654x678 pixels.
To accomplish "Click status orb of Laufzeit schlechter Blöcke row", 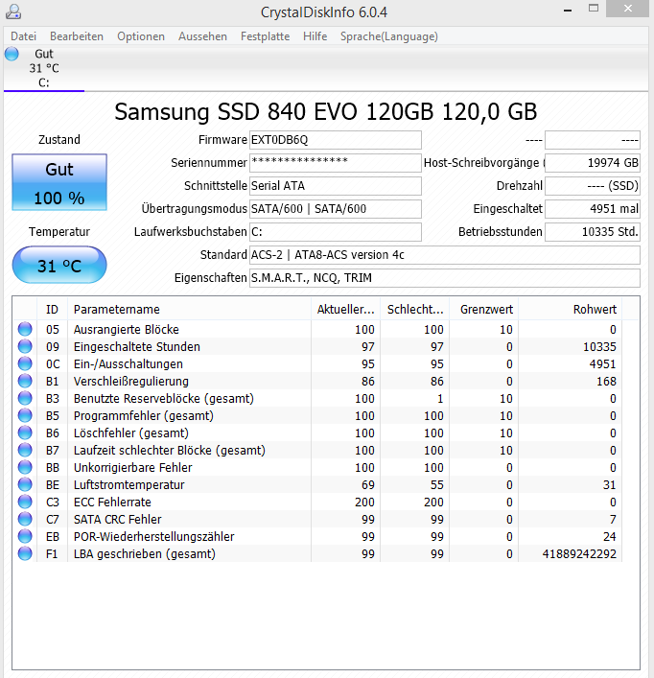I will tap(25, 450).
